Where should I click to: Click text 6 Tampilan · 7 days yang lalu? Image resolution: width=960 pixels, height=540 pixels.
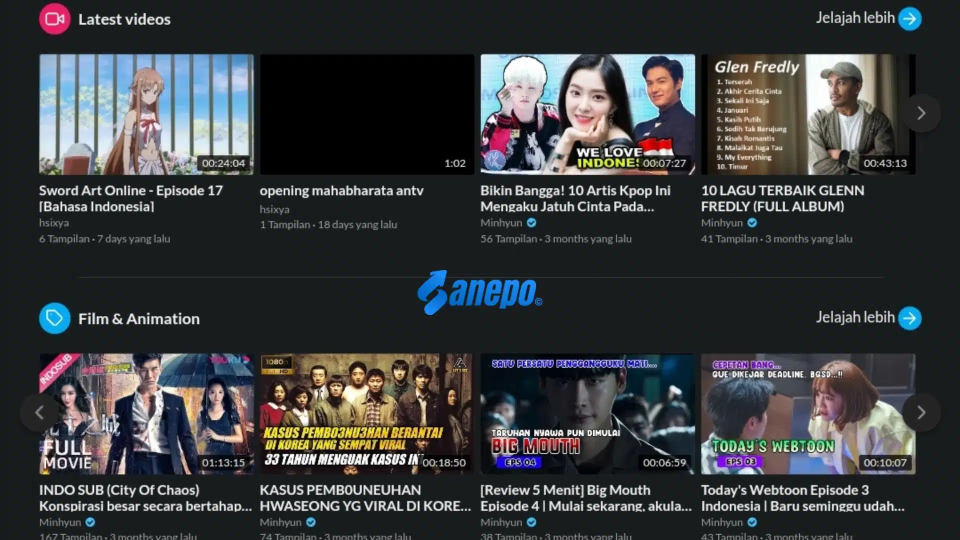104,239
